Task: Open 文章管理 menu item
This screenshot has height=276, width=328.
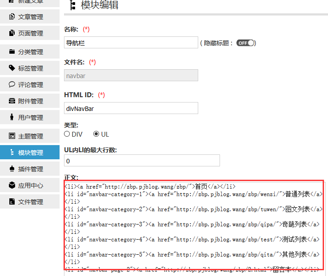Action: click(30, 17)
